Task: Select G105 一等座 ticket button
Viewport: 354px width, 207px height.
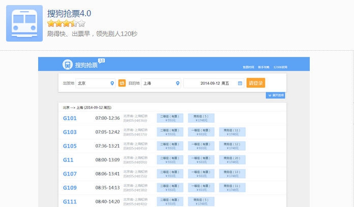Action: coord(201,146)
